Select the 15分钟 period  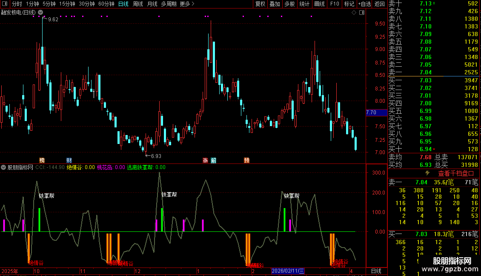click(67, 4)
